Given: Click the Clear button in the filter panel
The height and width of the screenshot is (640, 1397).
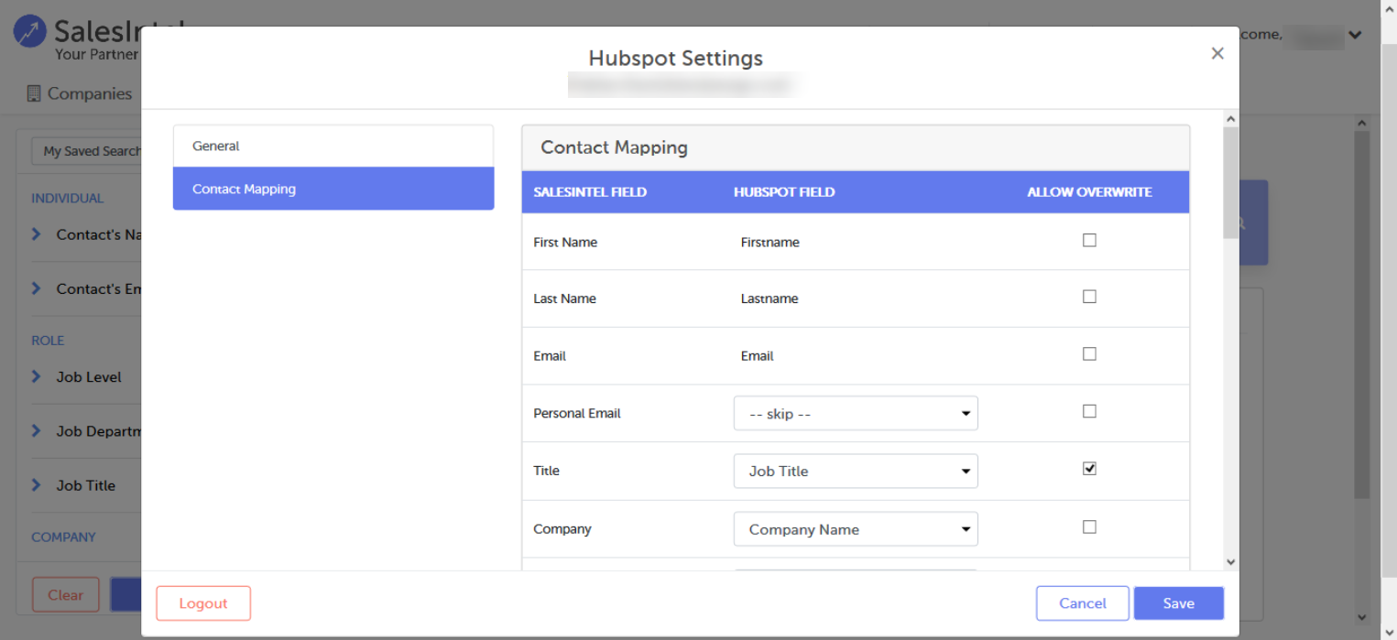Looking at the screenshot, I should coord(66,595).
